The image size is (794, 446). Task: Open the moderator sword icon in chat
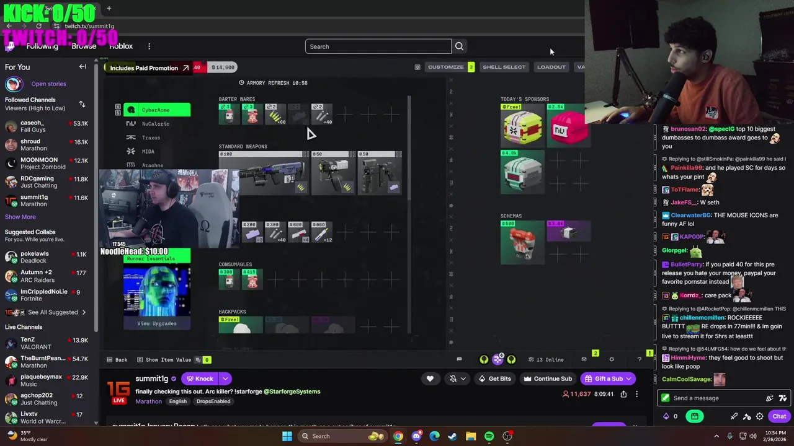tap(734, 416)
